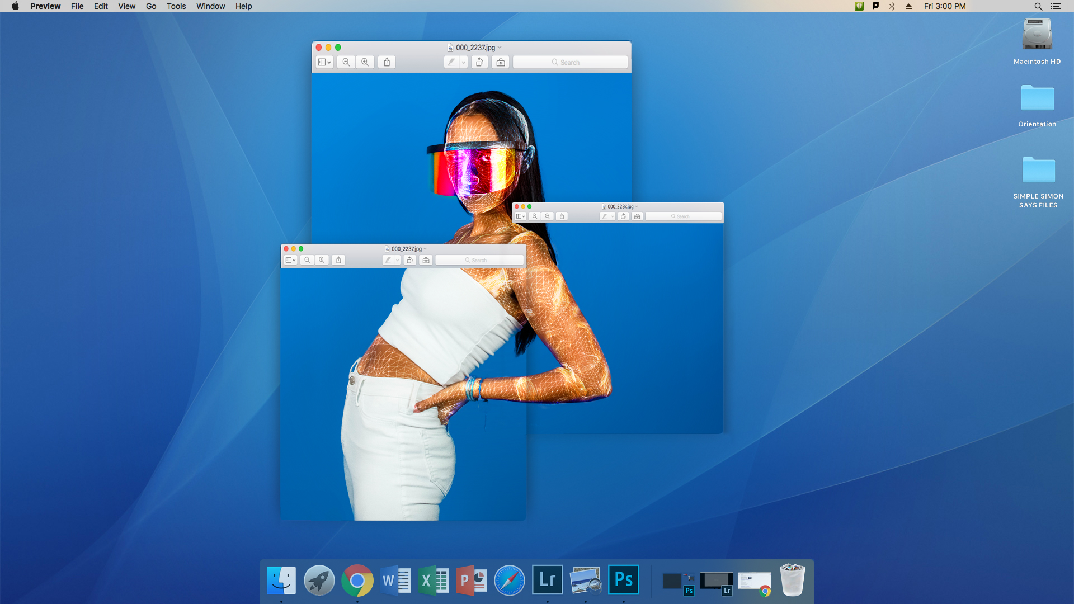Click the Share button in the top Preview window

387,62
